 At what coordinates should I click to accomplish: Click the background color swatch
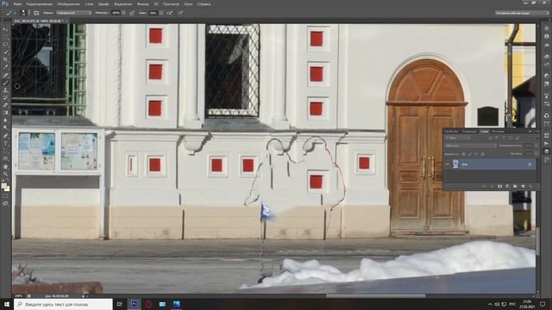point(7,189)
